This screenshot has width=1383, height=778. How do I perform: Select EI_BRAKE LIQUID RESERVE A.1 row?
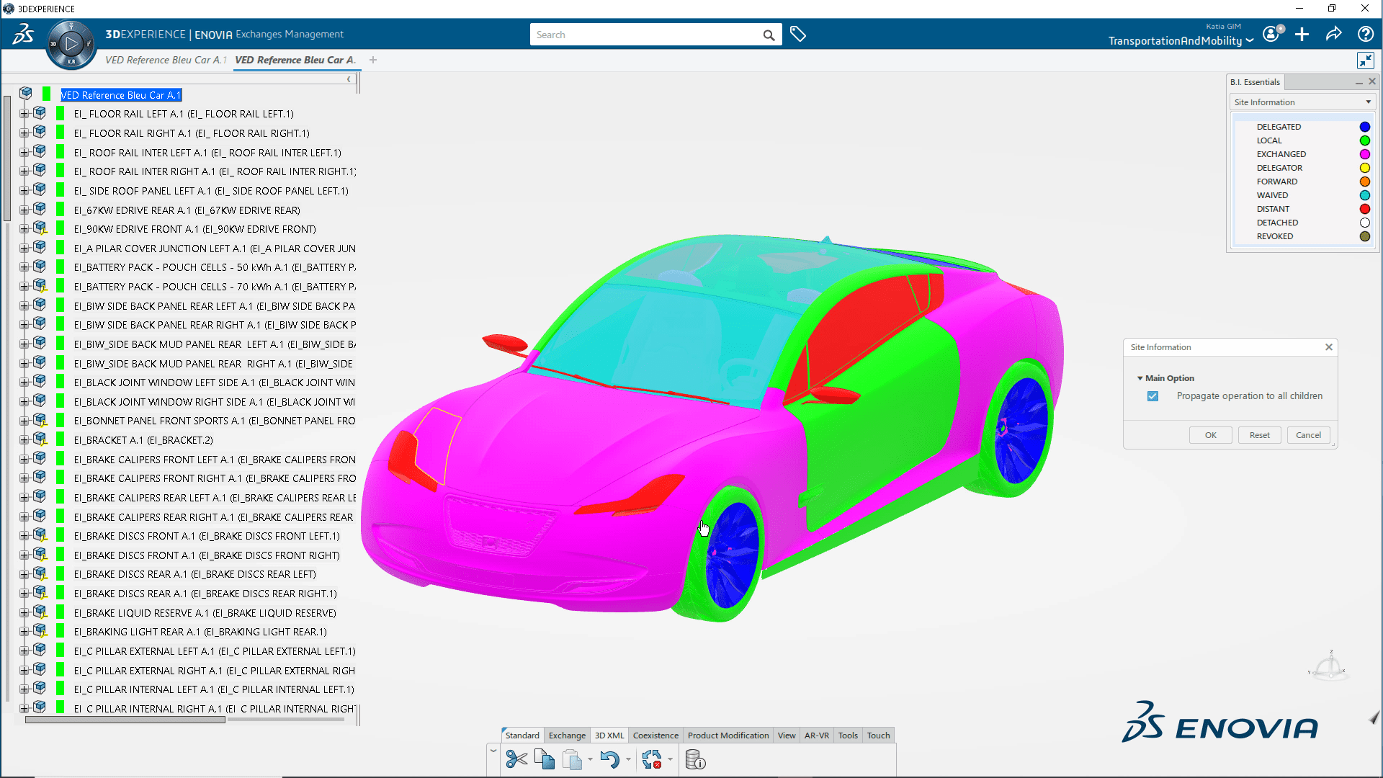pyautogui.click(x=205, y=613)
